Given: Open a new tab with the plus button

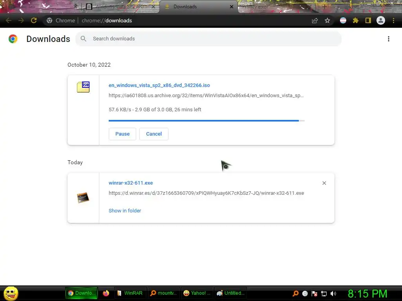Looking at the screenshot, I should tap(324, 7).
